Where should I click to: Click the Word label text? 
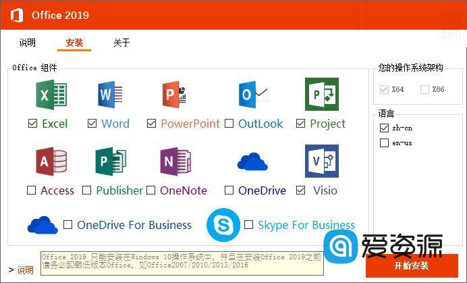(115, 124)
